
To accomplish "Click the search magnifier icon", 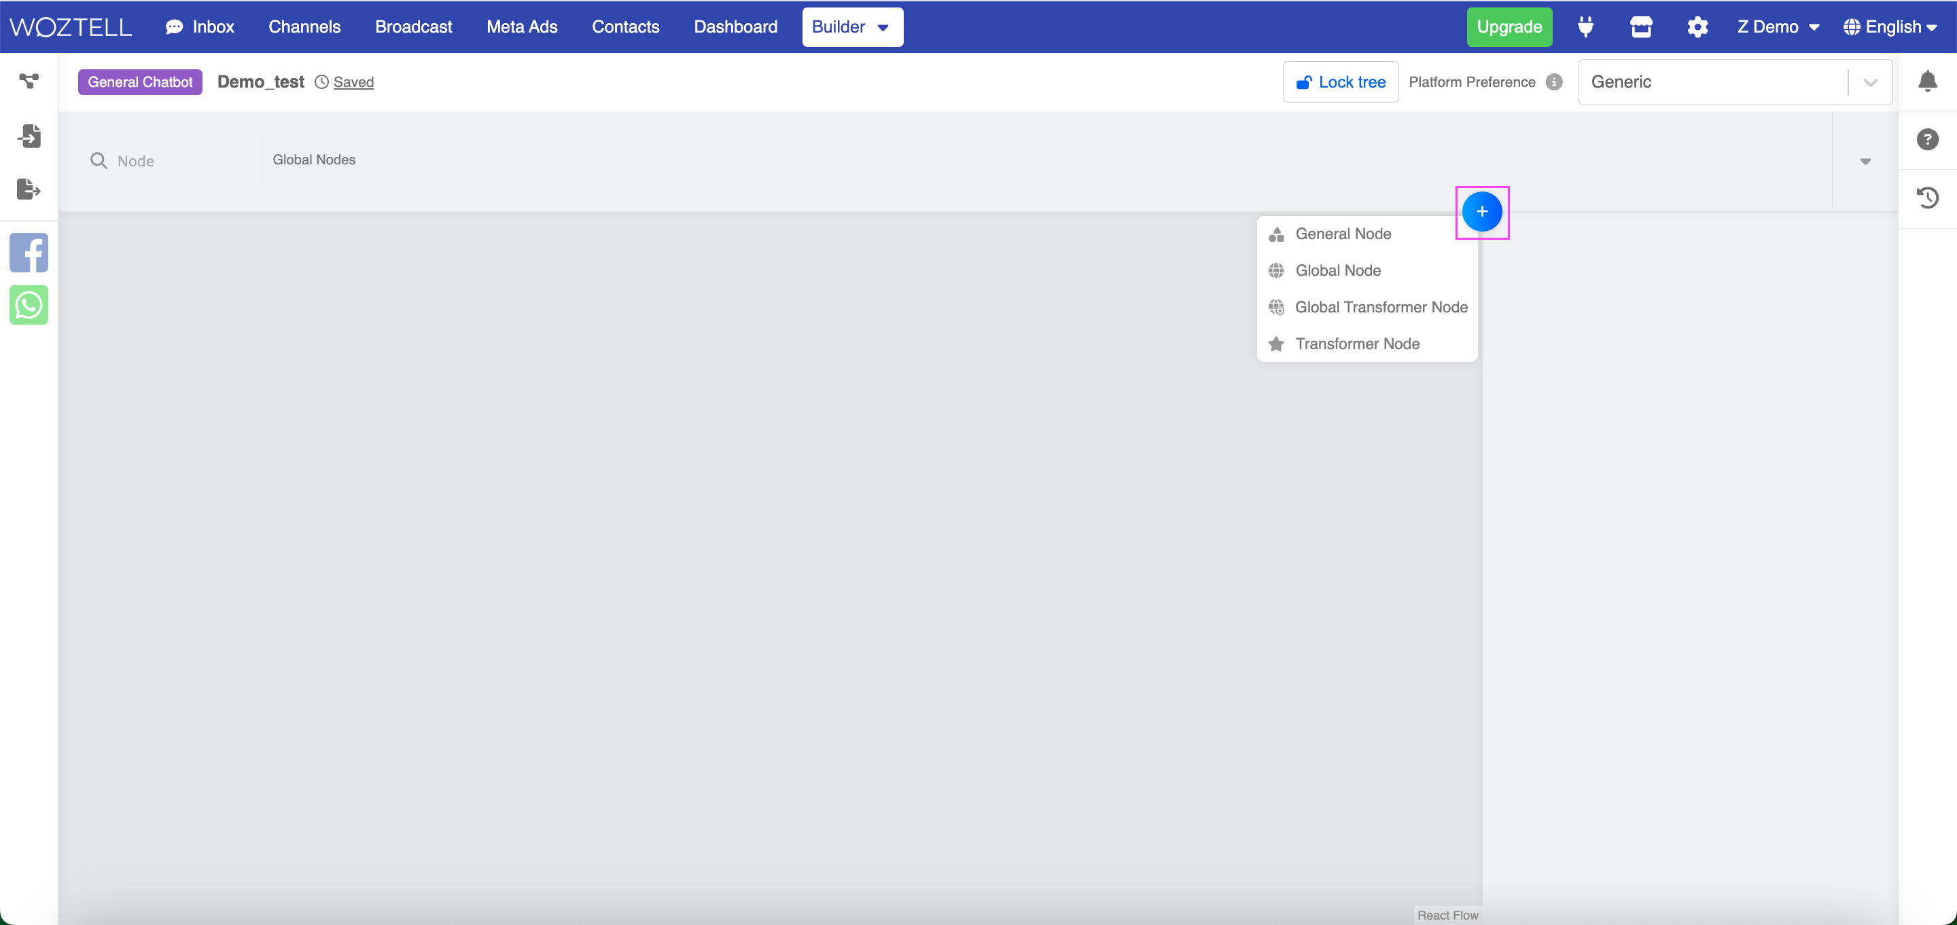I will pyautogui.click(x=99, y=160).
